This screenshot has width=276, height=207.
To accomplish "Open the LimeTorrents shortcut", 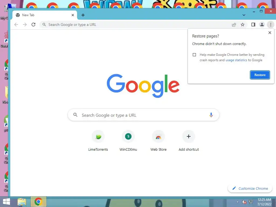I will pos(98,141).
